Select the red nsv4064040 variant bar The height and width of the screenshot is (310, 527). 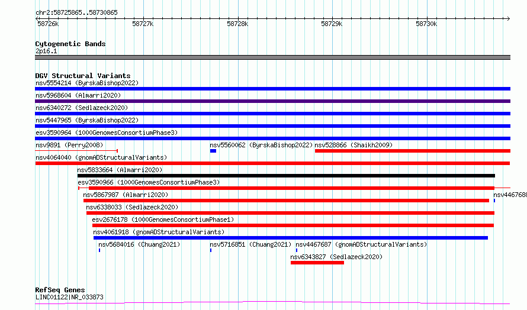pyautogui.click(x=272, y=163)
